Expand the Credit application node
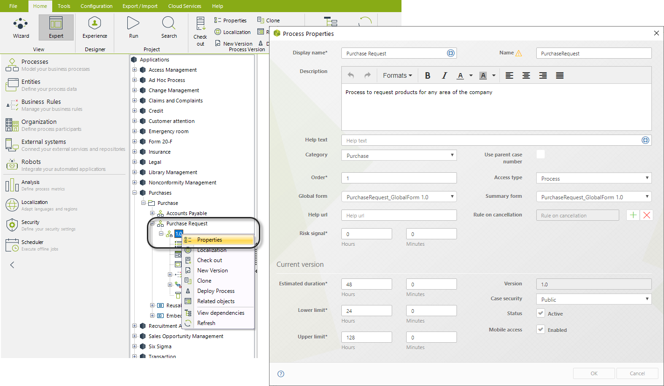The image size is (664, 386). 135,111
